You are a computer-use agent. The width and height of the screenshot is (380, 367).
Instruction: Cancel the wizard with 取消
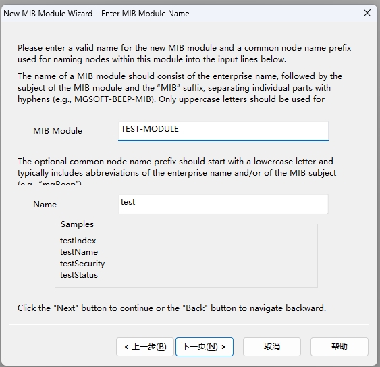272,347
